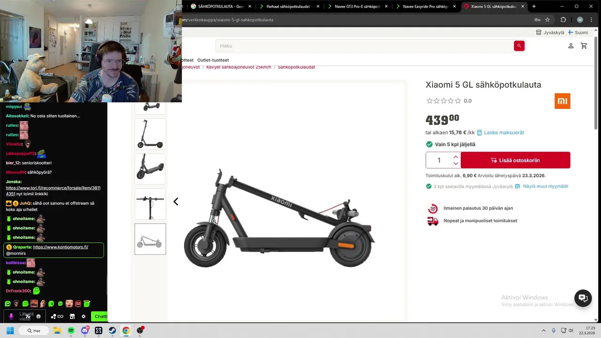Click the Kevyet sähköajoneuvot 25km/h breadcrumb
This screenshot has width=601, height=338.
239,67
